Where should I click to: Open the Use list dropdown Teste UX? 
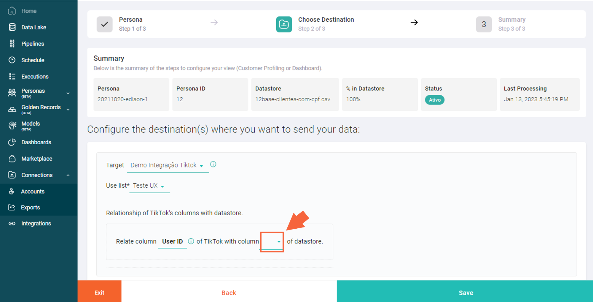pyautogui.click(x=149, y=186)
